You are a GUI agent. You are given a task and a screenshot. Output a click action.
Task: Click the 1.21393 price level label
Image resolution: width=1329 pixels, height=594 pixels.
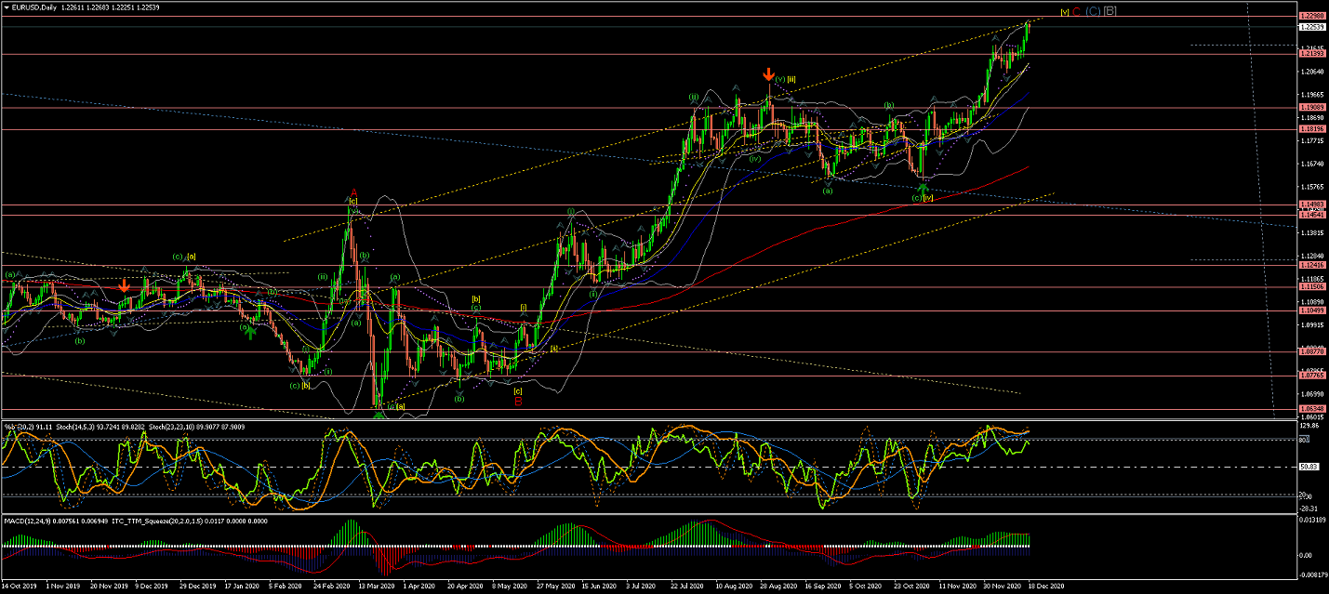pos(1311,54)
